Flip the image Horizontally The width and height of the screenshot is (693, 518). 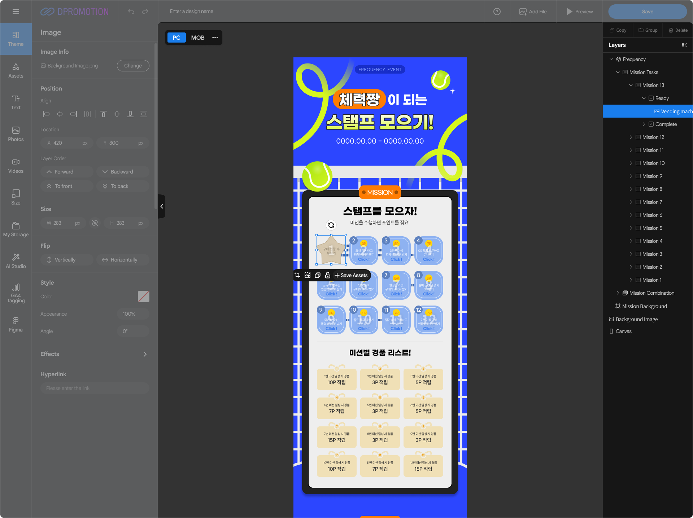123,260
